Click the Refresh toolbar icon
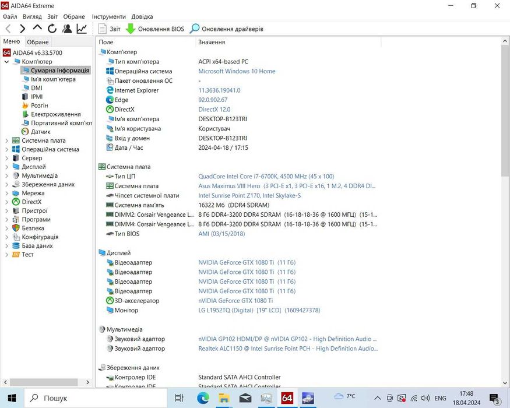510x408 pixels. point(52,29)
